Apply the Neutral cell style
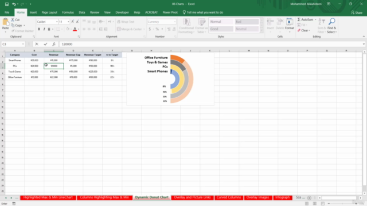Screen dimensions: 367x206 coord(247,29)
